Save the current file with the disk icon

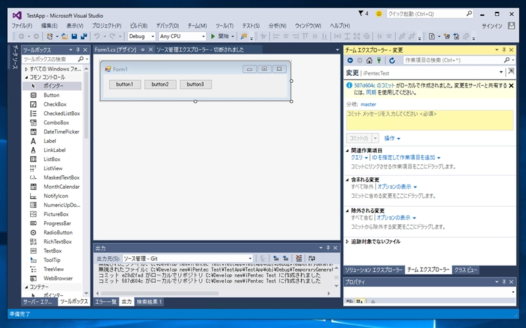74,36
